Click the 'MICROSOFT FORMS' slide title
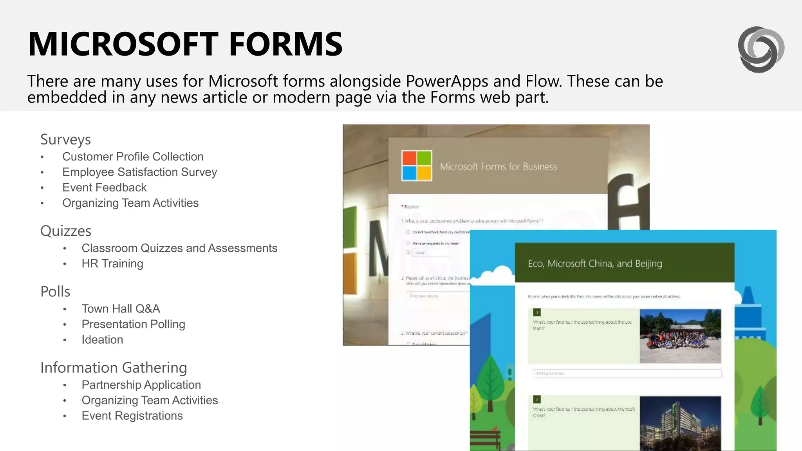This screenshot has width=802, height=451. tap(185, 44)
